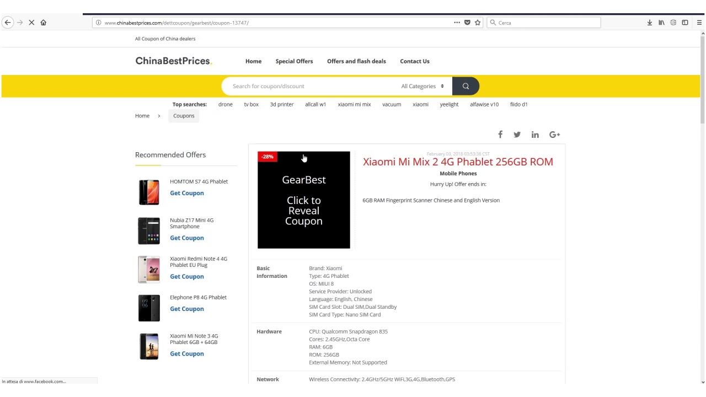Share on LinkedIn icon
706x397 pixels.
point(535,135)
